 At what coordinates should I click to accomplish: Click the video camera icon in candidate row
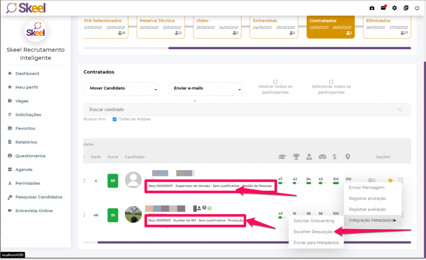[372, 180]
